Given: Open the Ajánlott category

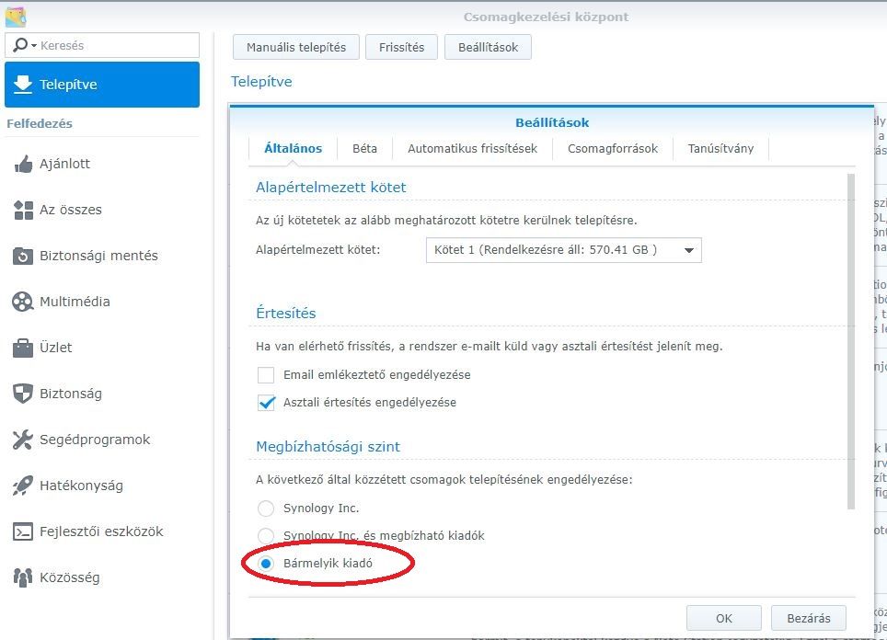Looking at the screenshot, I should point(102,165).
